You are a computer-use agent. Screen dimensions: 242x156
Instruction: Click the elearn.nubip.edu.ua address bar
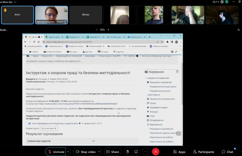click(x=99, y=42)
